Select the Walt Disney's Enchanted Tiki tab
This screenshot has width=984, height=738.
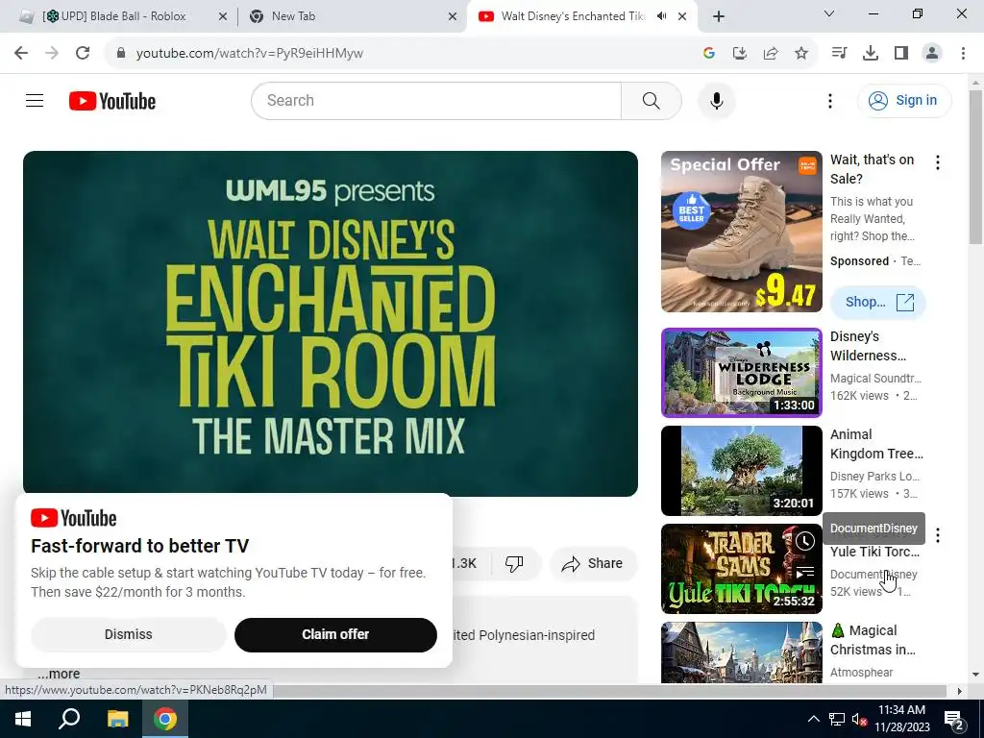coord(573,16)
